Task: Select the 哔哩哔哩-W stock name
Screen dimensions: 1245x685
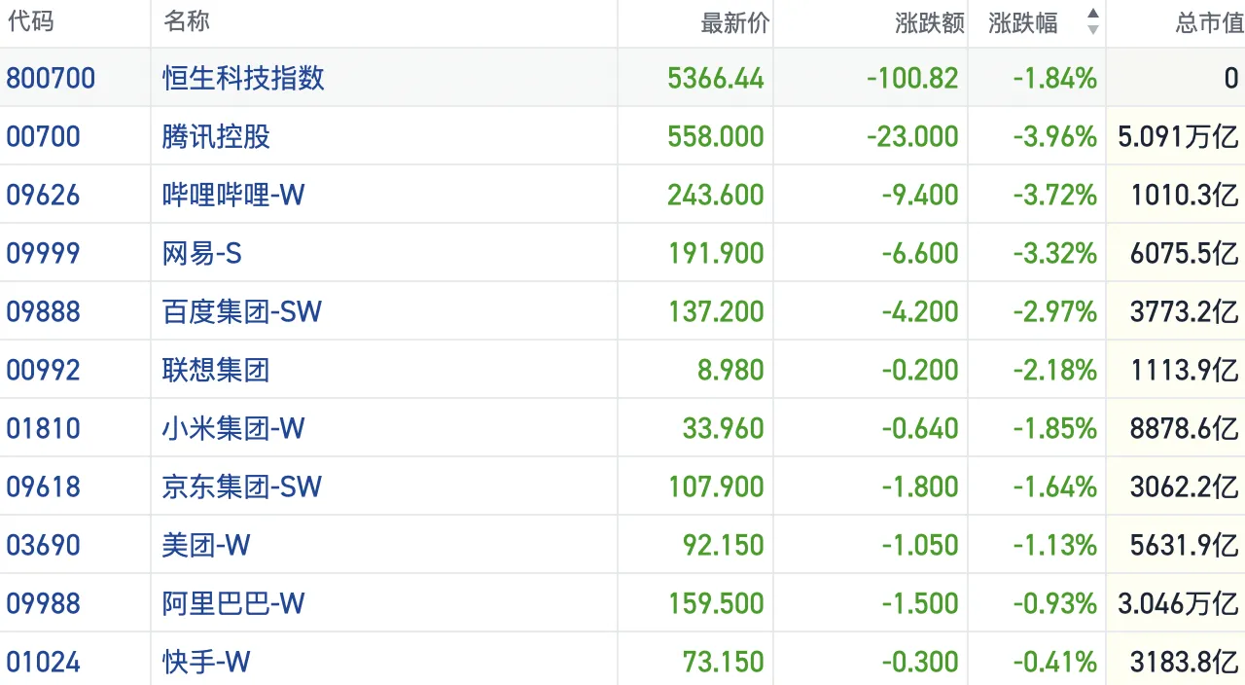Action: tap(233, 195)
